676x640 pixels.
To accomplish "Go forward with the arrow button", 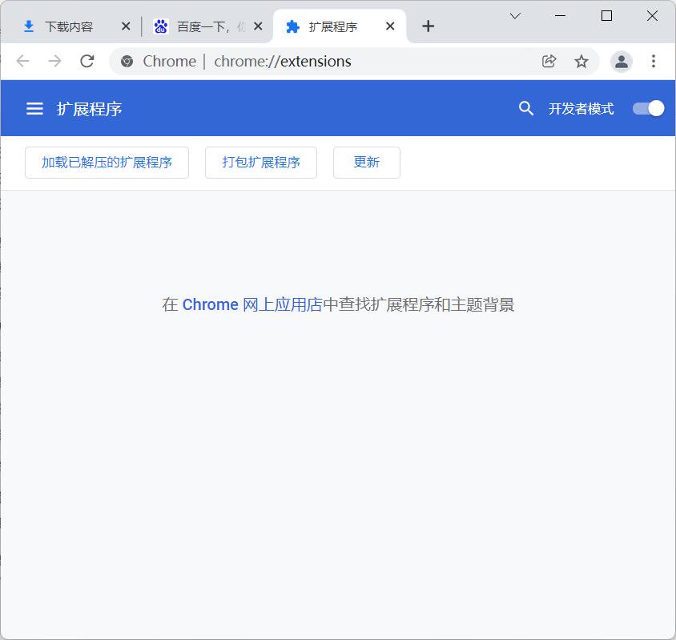I will 54,61.
